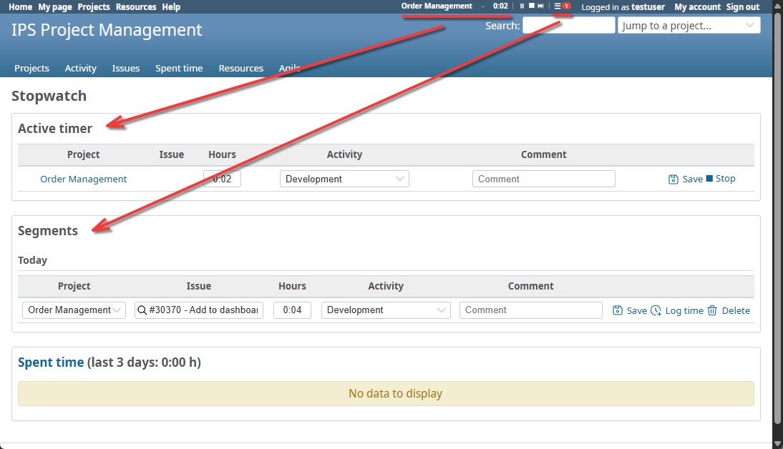Stop the timer using the top bar square icon
This screenshot has width=783, height=449.
click(531, 6)
